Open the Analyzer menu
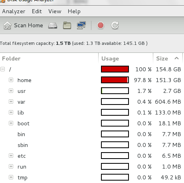 [14, 12]
